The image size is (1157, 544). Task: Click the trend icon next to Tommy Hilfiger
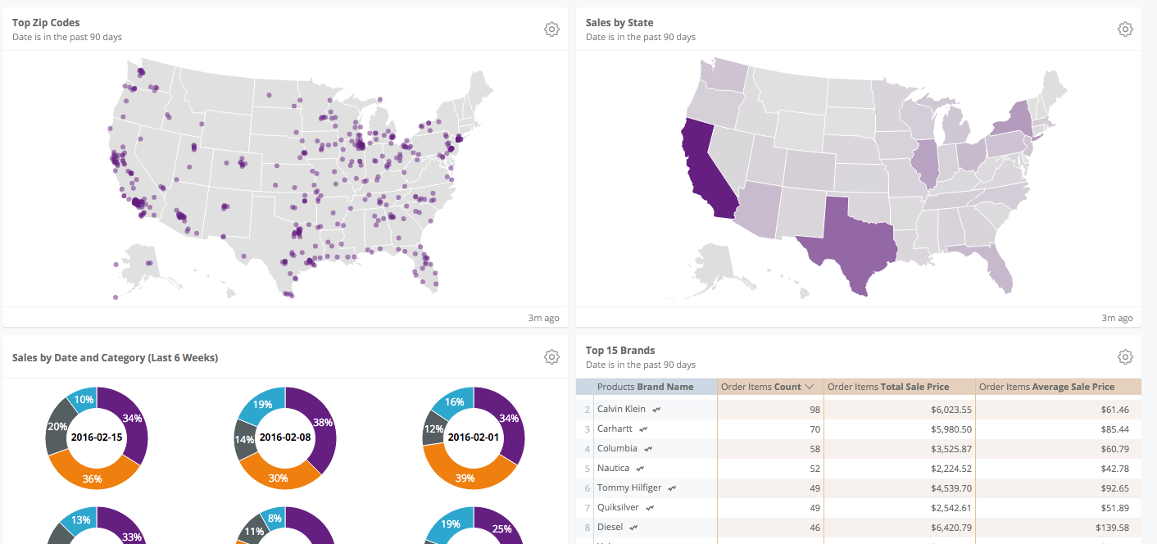672,488
